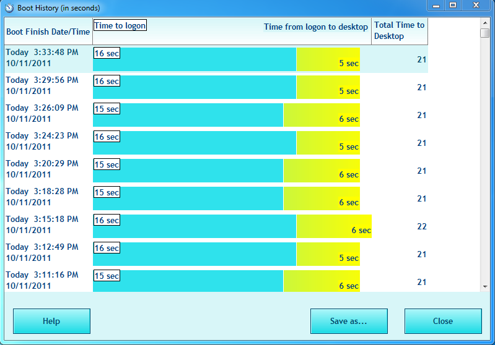Click 5 sec yellow bar in 3:29:56 row

[x=328, y=87]
